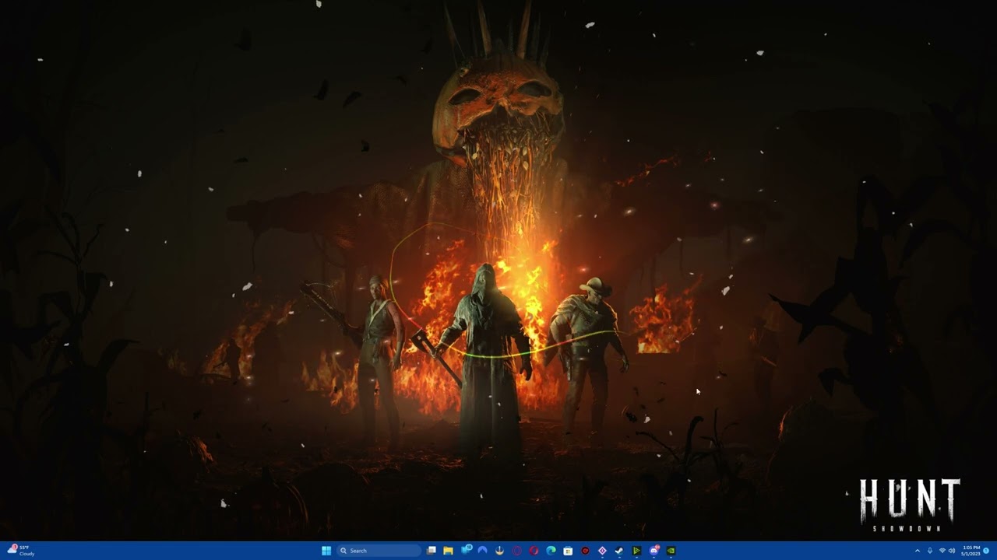
Task: Open Steam from the taskbar
Action: coord(619,551)
